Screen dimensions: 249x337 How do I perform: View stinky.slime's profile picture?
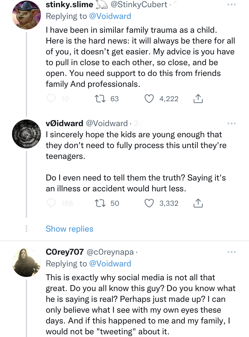tap(26, 14)
